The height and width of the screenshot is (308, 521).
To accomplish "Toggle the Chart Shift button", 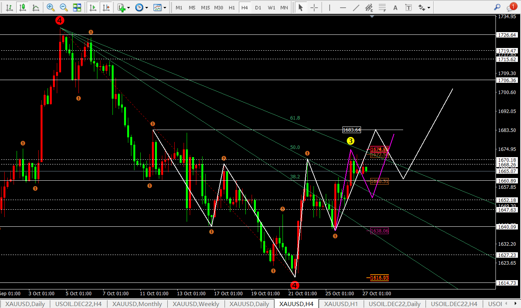I will (x=106, y=7).
